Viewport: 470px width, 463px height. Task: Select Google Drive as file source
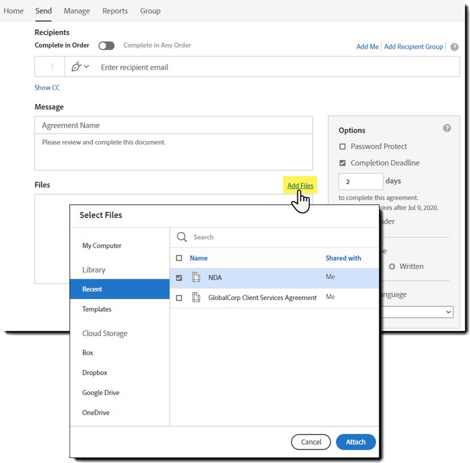pos(101,392)
